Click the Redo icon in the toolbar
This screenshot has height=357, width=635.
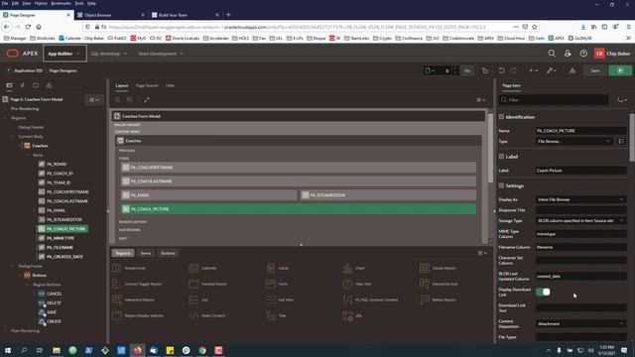[514, 70]
